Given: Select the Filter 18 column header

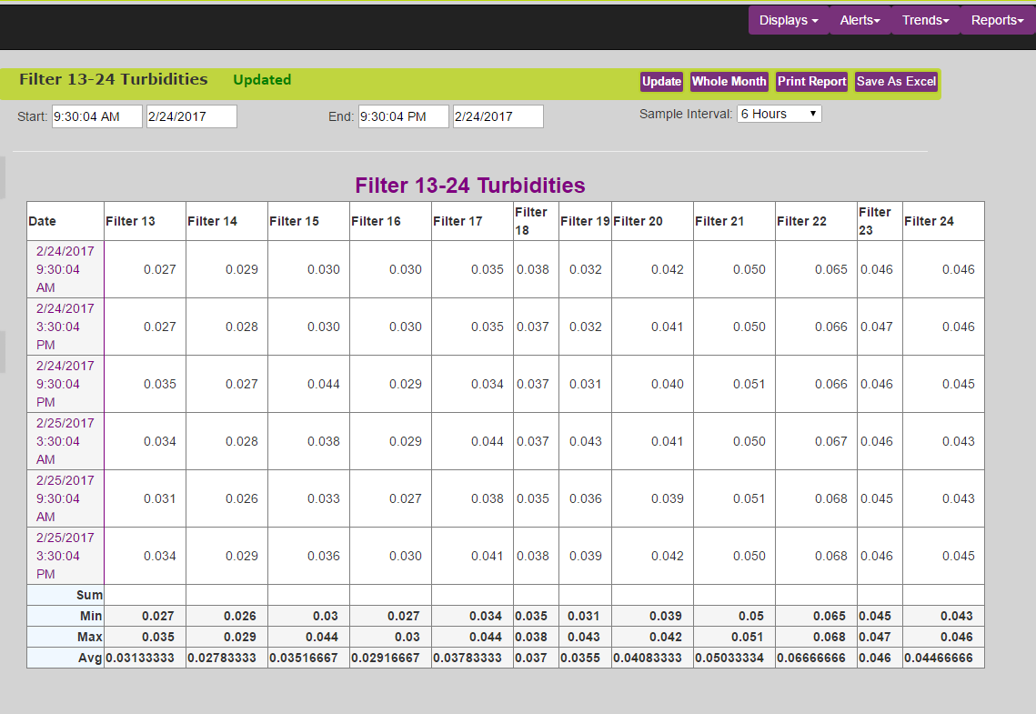Looking at the screenshot, I should 537,221.
